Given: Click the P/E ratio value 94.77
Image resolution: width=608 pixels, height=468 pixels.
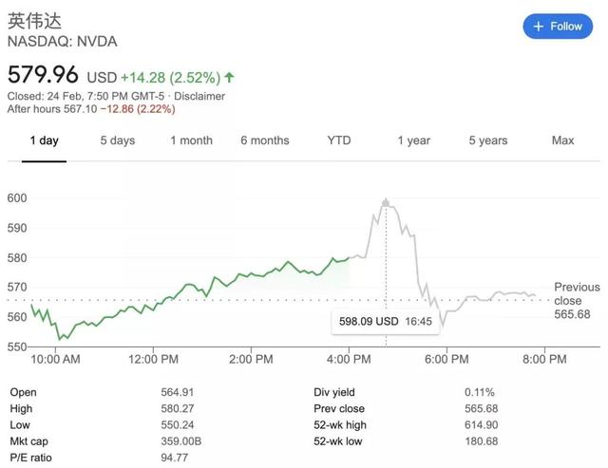Looking at the screenshot, I should (x=174, y=458).
